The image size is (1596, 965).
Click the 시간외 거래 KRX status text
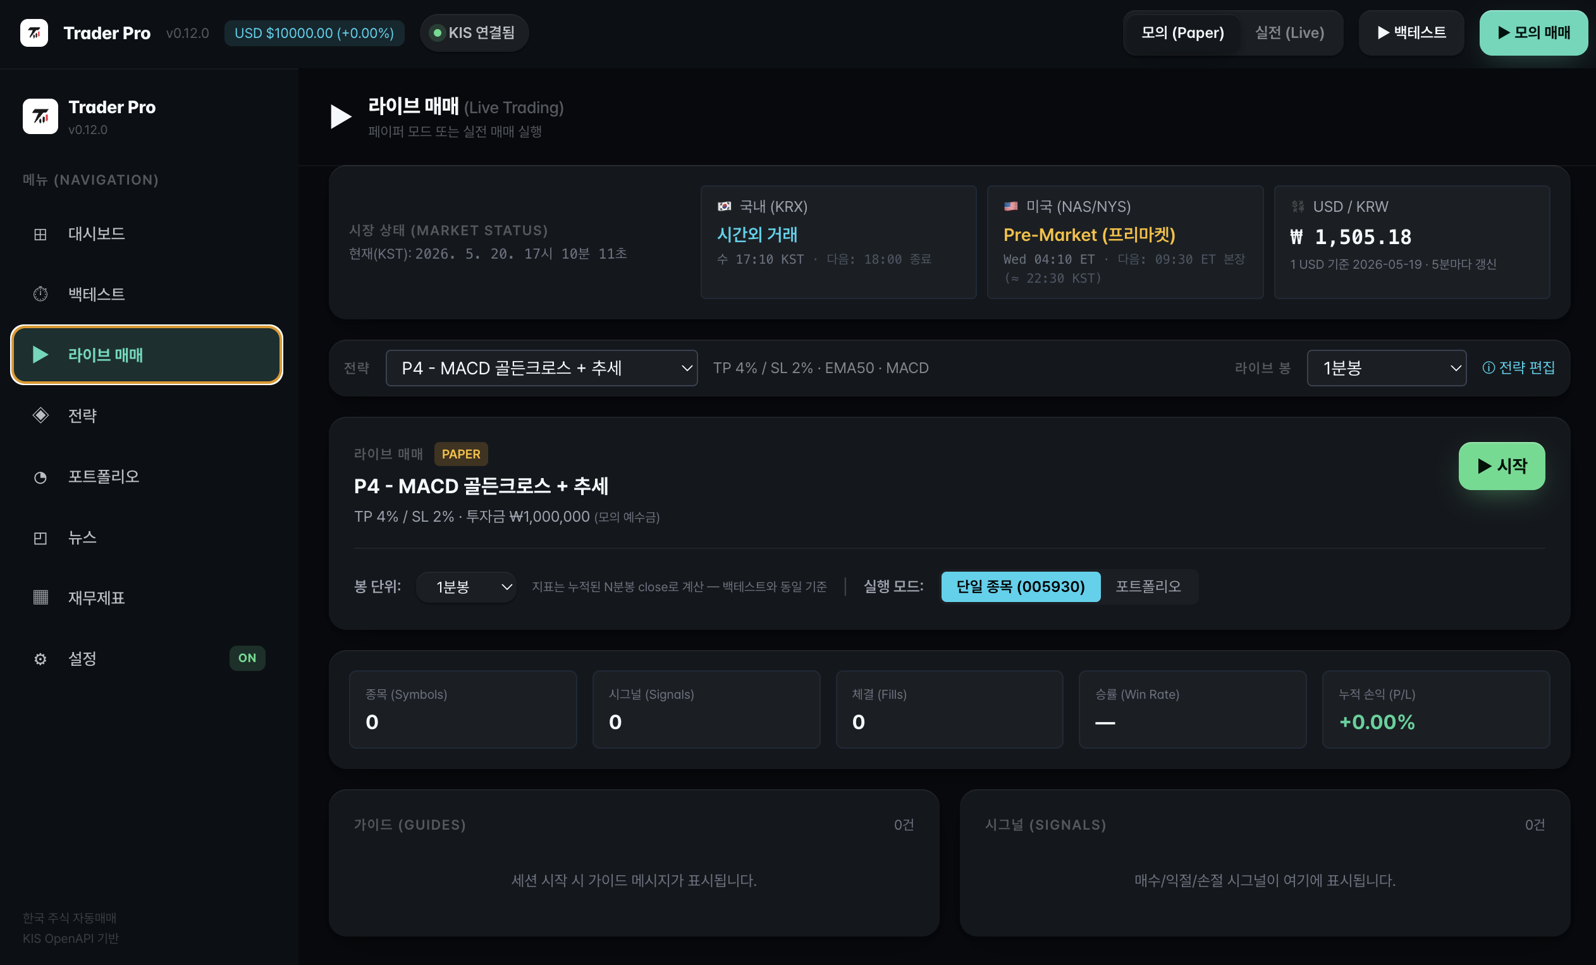click(x=756, y=235)
